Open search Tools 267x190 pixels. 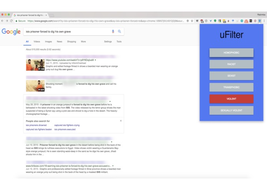point(119,42)
